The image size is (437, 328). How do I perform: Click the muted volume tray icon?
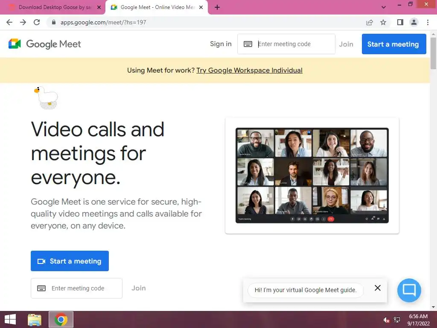click(x=386, y=319)
